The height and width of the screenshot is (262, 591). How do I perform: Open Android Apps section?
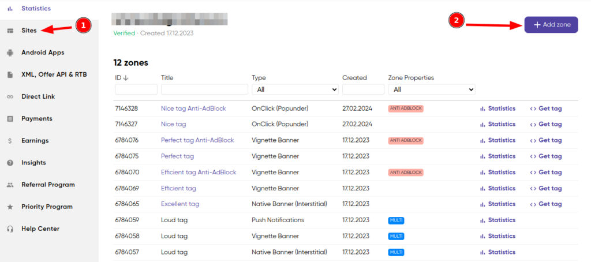[x=43, y=53]
